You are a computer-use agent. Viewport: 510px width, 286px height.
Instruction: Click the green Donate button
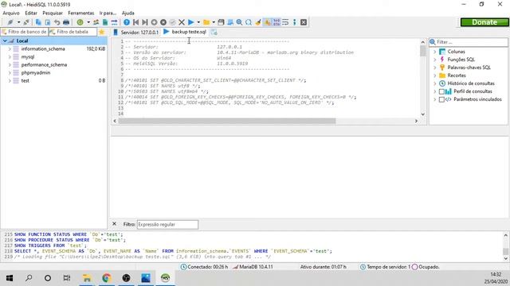tap(484, 22)
